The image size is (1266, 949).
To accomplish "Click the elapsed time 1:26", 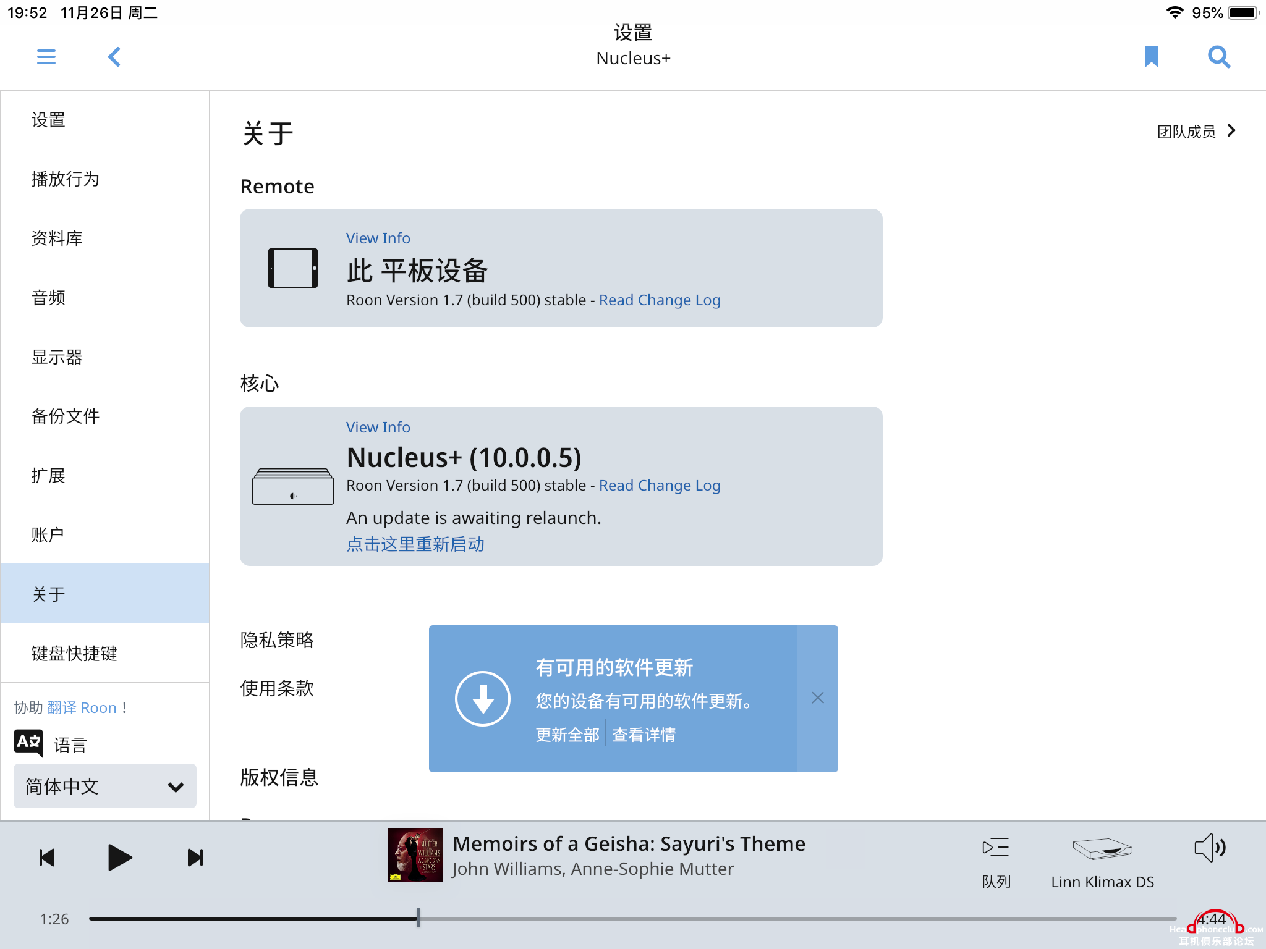I will click(54, 919).
